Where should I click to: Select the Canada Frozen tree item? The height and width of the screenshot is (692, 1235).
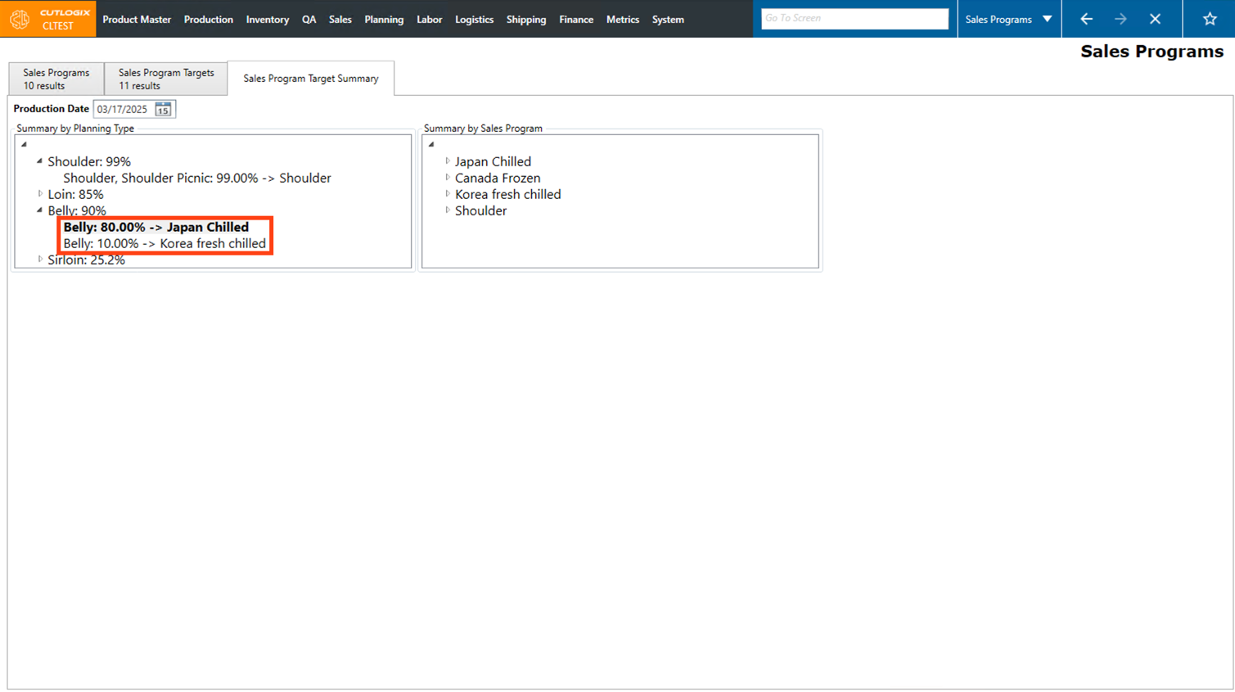pyautogui.click(x=497, y=178)
